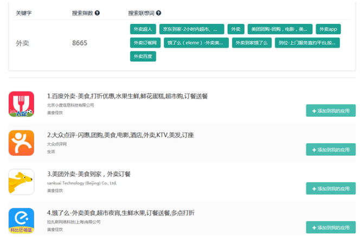Click the 饿了么 blue app icon
This screenshot has height=237, width=360.
coord(21,221)
